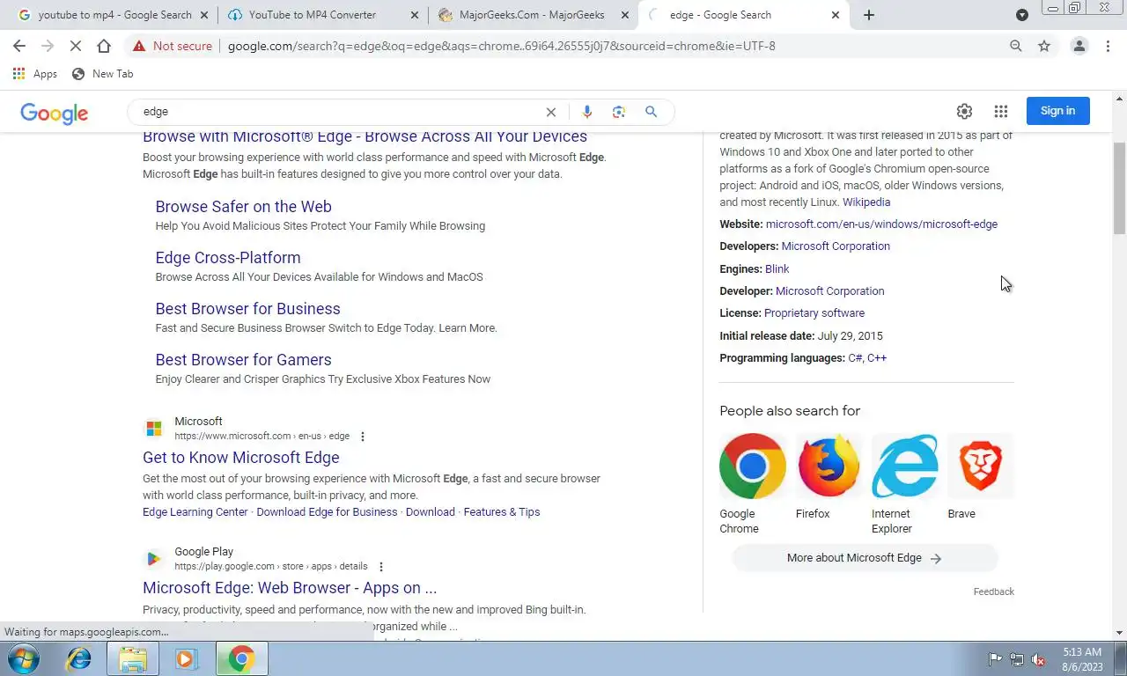
Task: Click the search field containing edge
Action: pyautogui.click(x=339, y=112)
